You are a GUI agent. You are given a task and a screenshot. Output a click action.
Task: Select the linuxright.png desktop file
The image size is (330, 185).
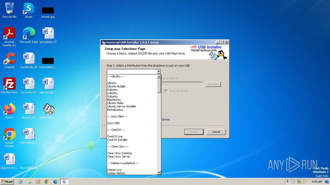(29, 164)
